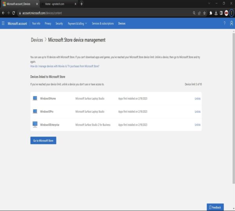Open Services & subscriptions
The height and width of the screenshot is (211, 235).
pyautogui.click(x=103, y=24)
